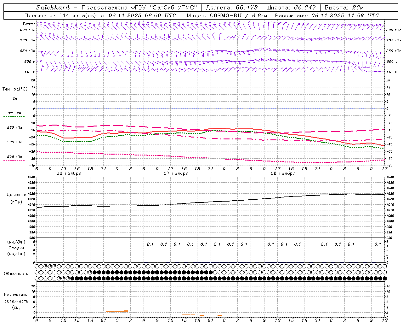The width and height of the screenshot is (403, 323).
Task: Select the 'Долгота: 66.473' longitude value
Action: pos(232,8)
